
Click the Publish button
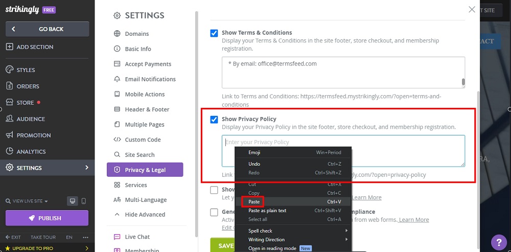47,218
